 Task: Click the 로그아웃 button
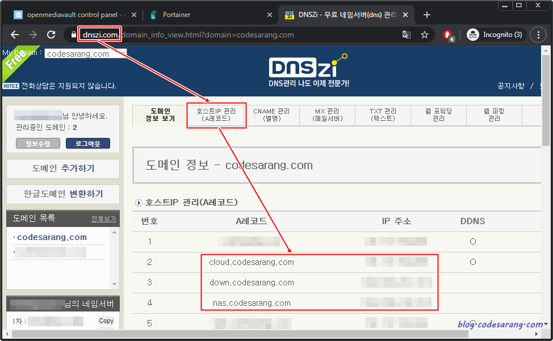88,144
